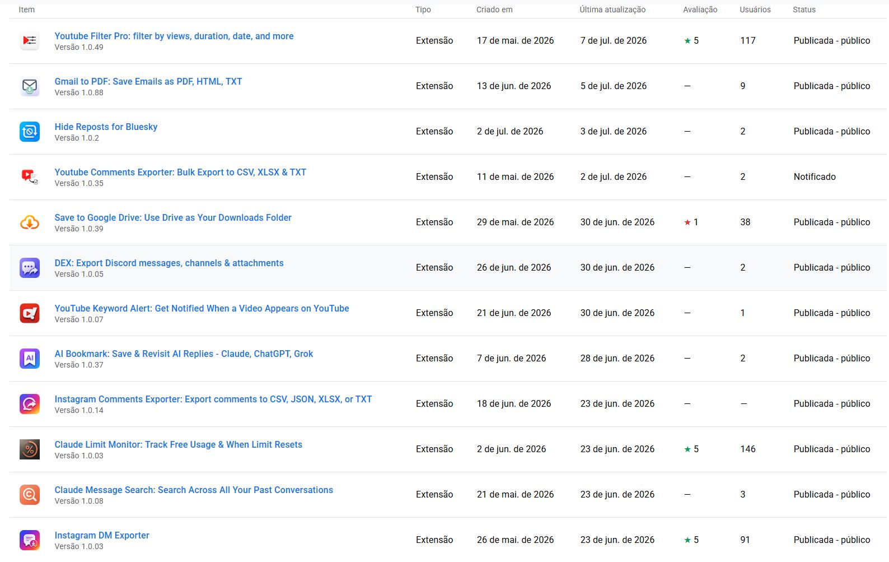Viewport: 889px width, 562px height.
Task: Click Versão 1.0.08 text
Action: tap(79, 501)
